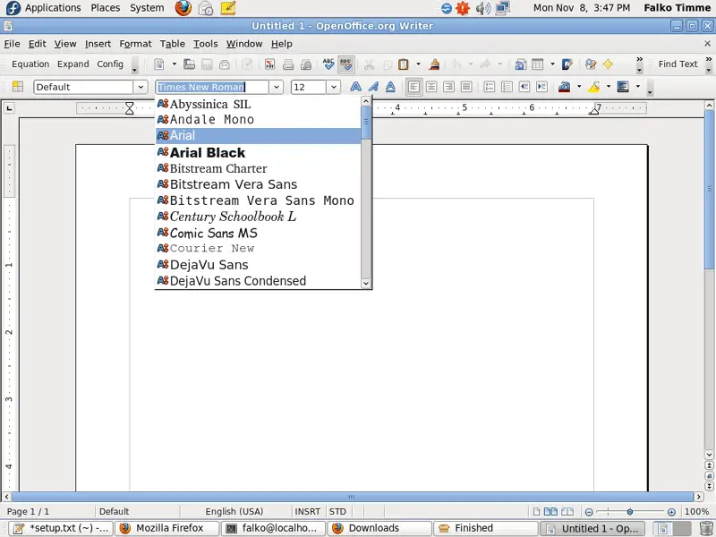The width and height of the screenshot is (716, 537).
Task: Click the Expand toolbar button
Action: click(x=73, y=64)
